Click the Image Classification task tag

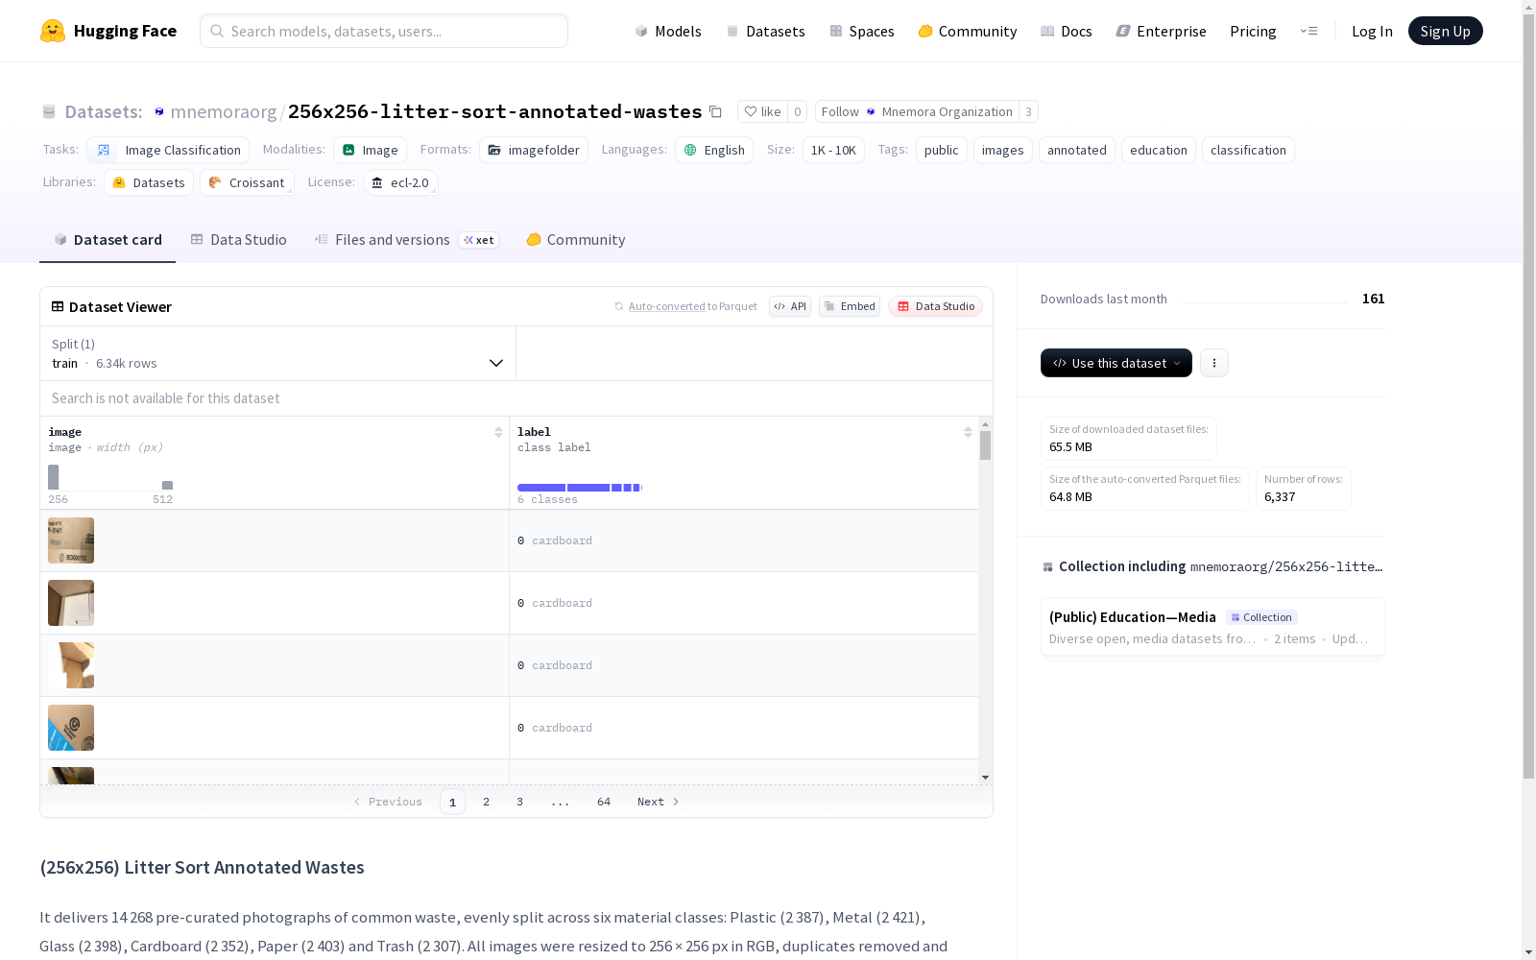168,150
